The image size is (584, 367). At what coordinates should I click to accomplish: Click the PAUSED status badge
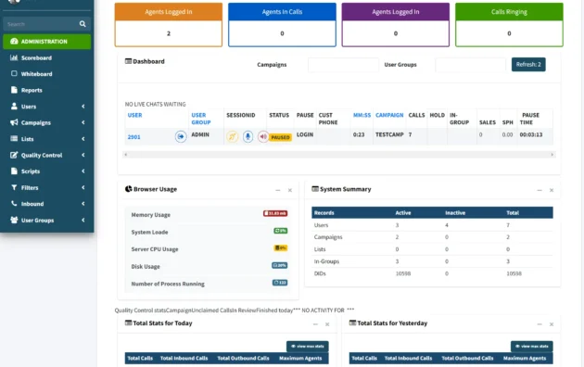[x=281, y=137]
